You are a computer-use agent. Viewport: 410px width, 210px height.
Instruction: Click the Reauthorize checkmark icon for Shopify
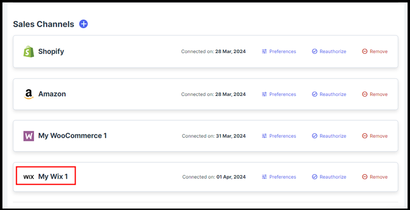click(315, 52)
